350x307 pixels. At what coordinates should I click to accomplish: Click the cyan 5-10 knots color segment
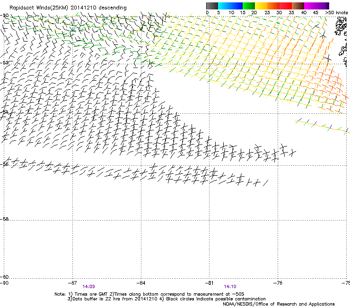pyautogui.click(x=224, y=6)
